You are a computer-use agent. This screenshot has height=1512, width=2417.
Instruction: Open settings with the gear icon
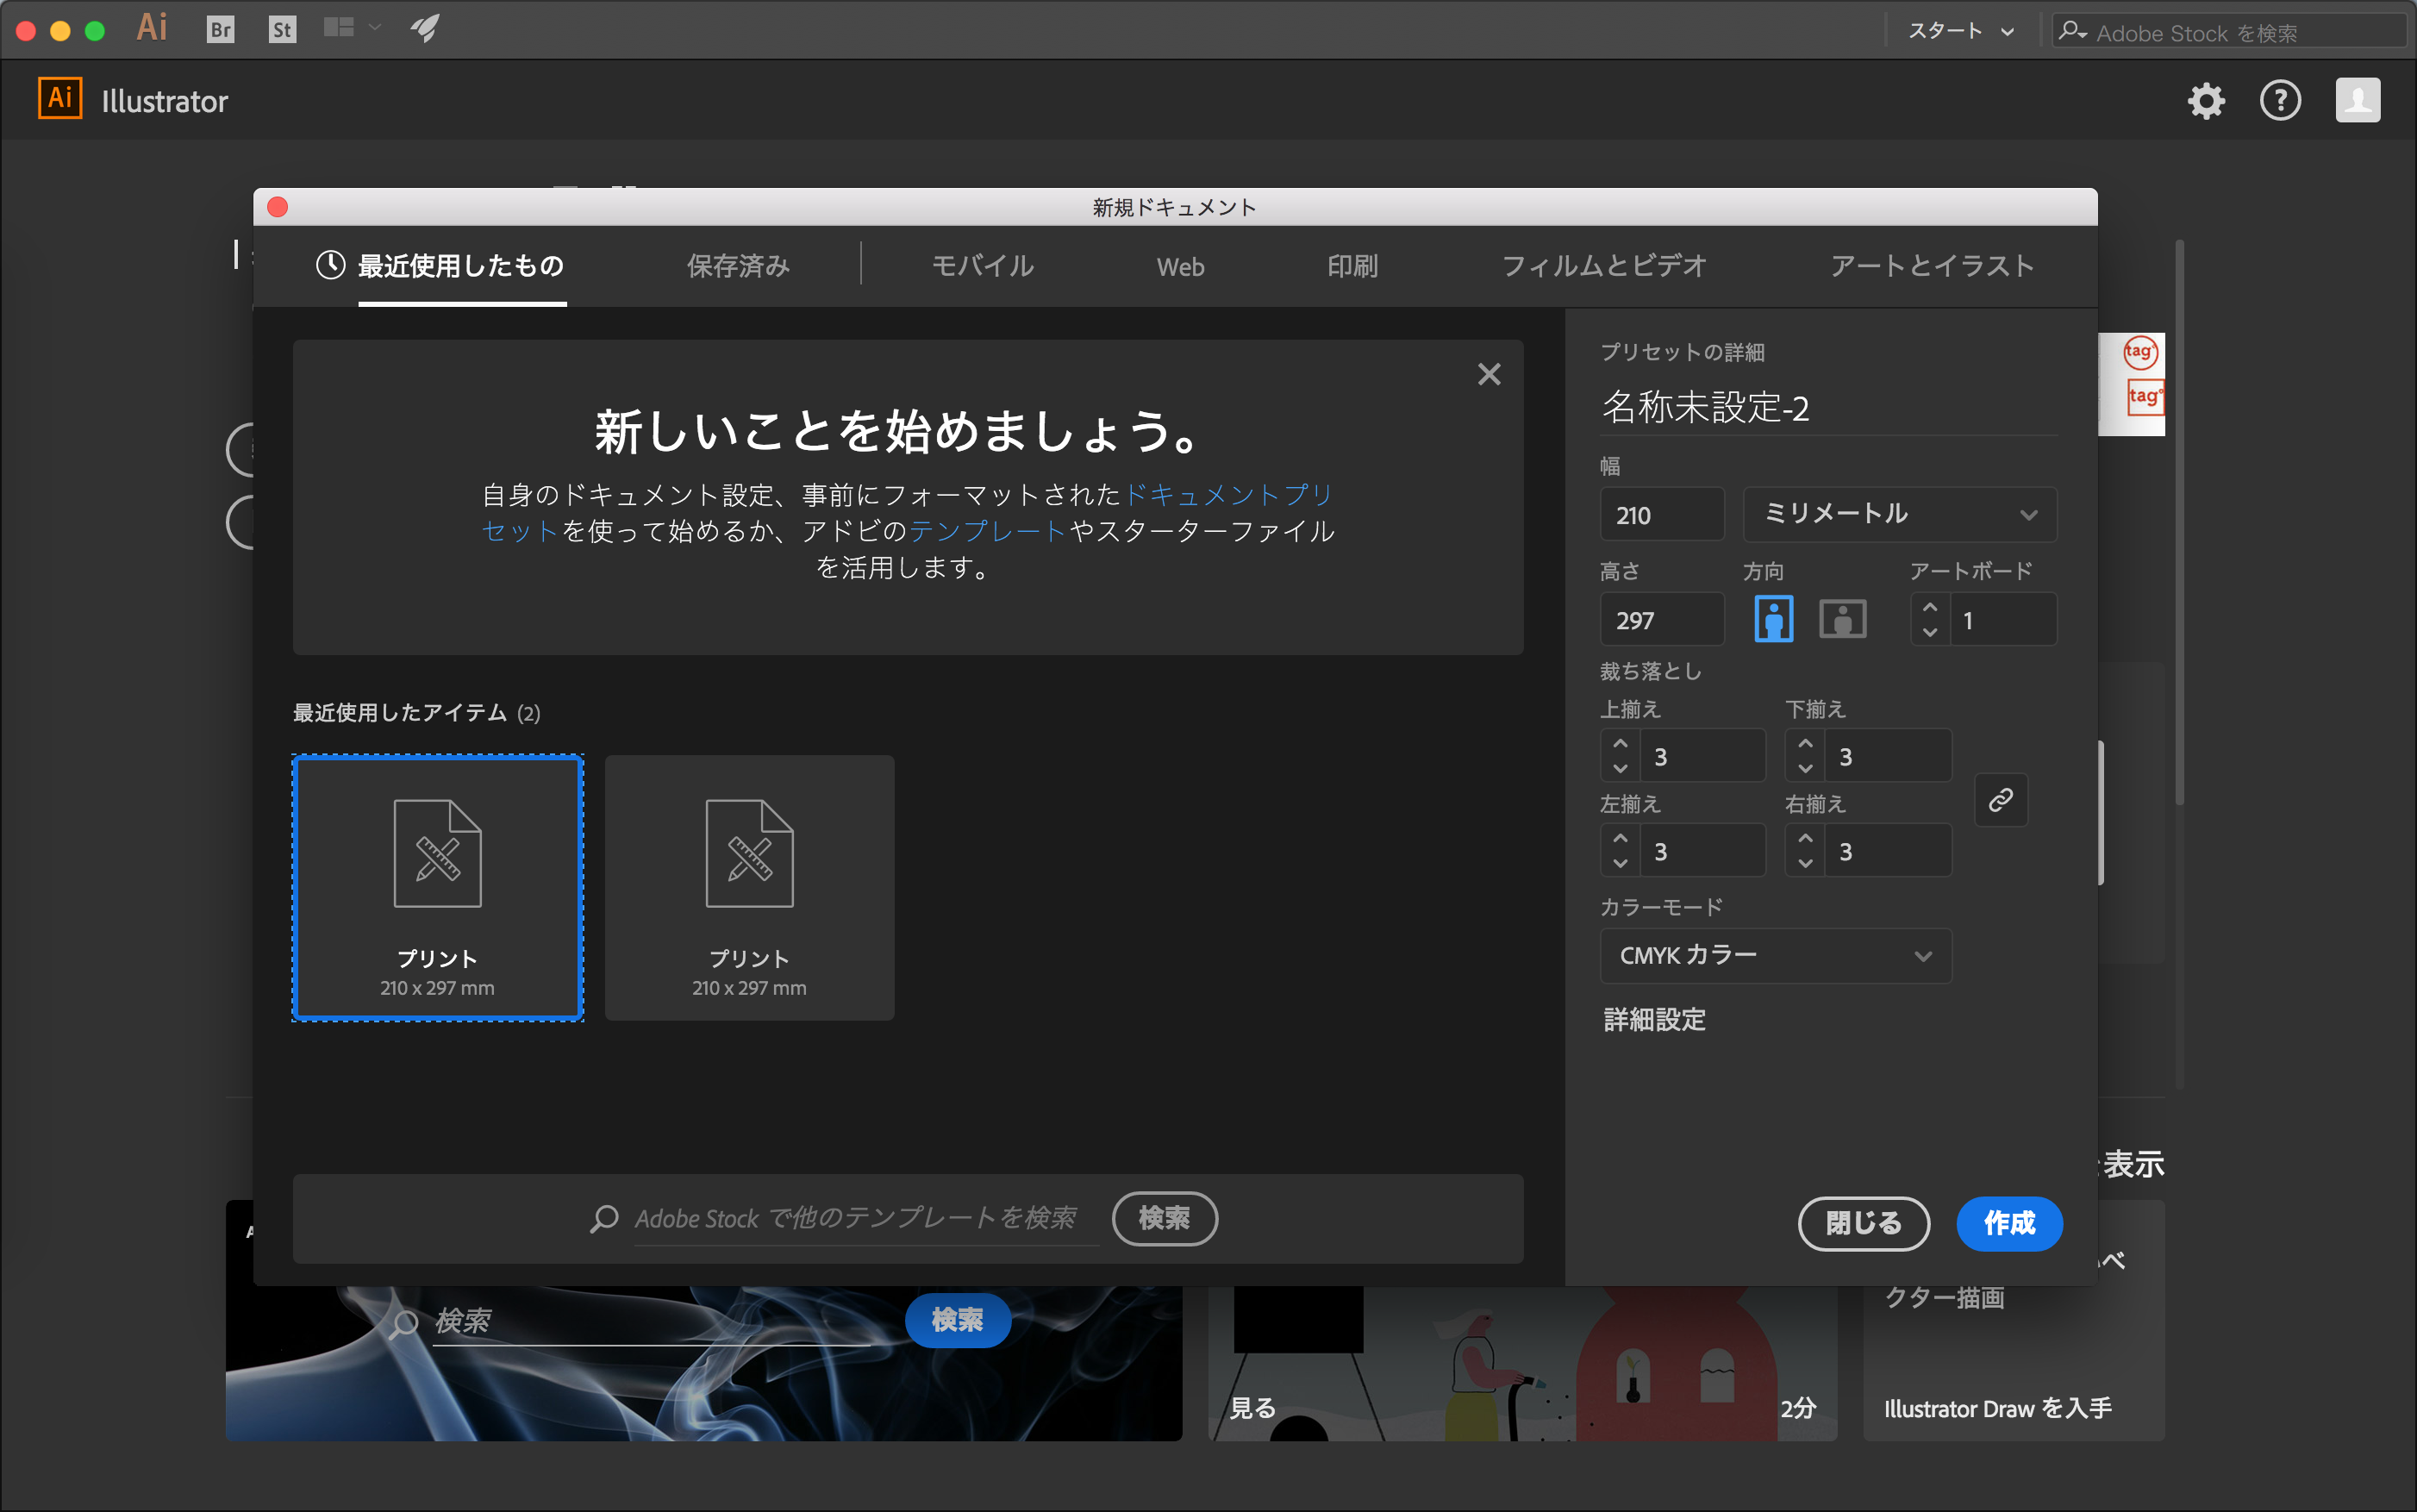click(2206, 101)
